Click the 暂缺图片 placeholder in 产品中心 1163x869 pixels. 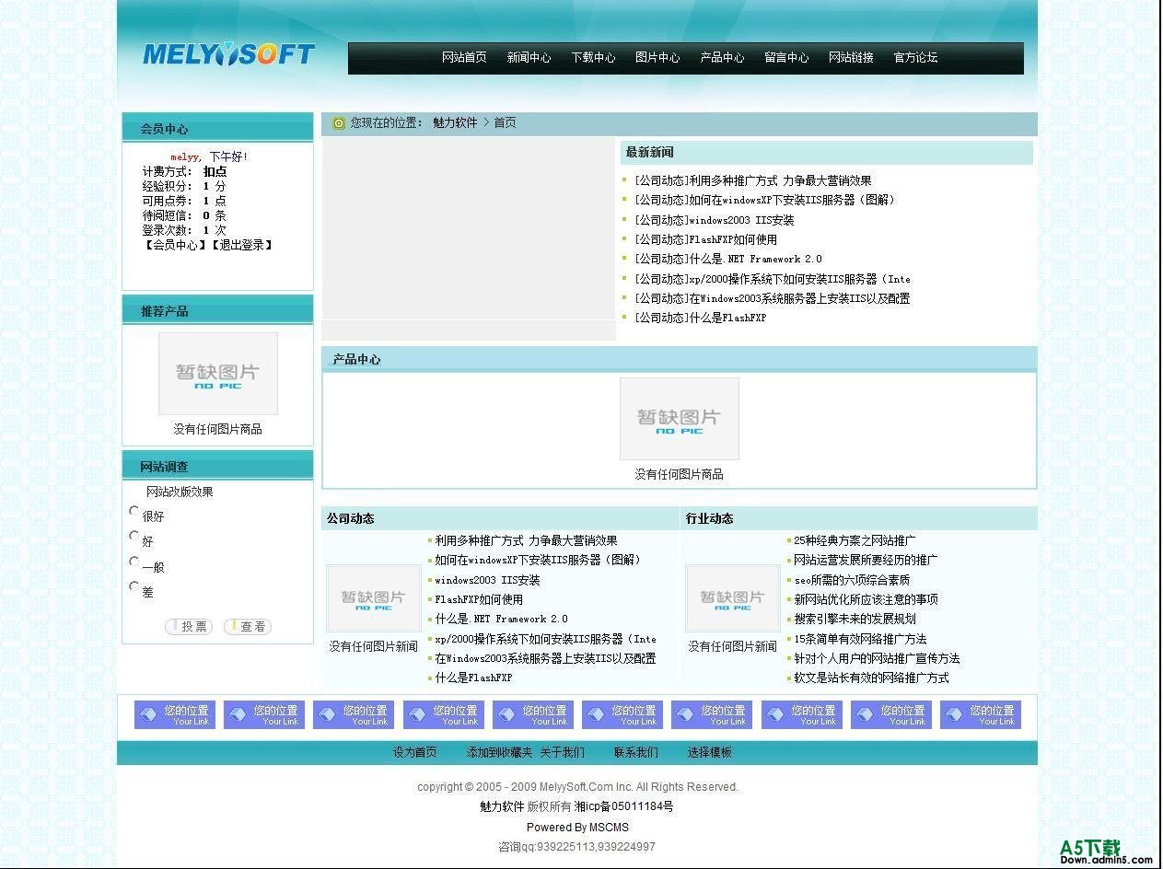(679, 419)
